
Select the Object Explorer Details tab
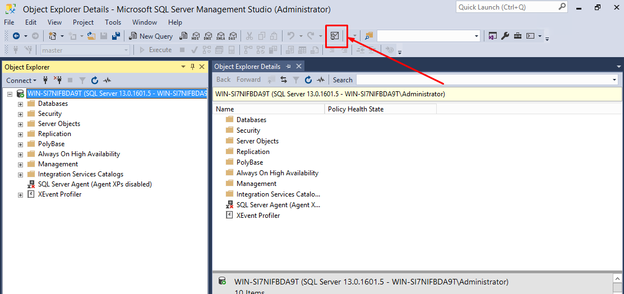(247, 67)
